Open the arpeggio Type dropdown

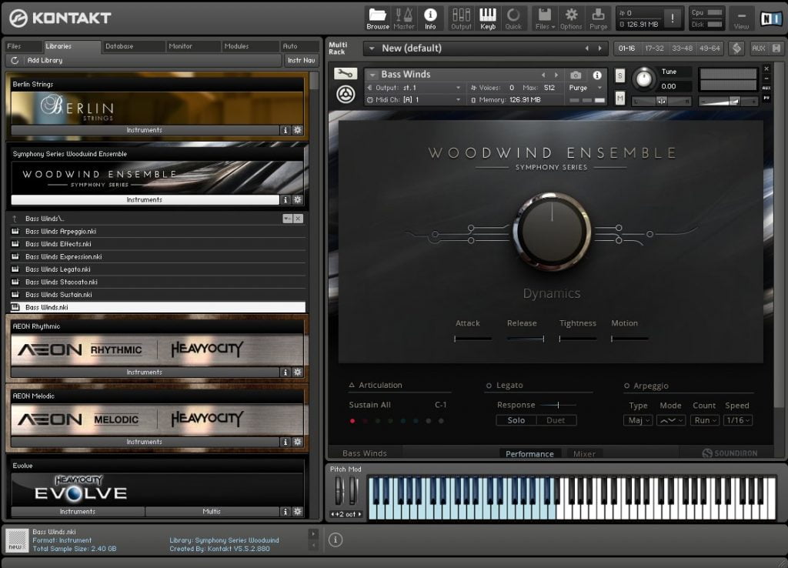point(638,420)
